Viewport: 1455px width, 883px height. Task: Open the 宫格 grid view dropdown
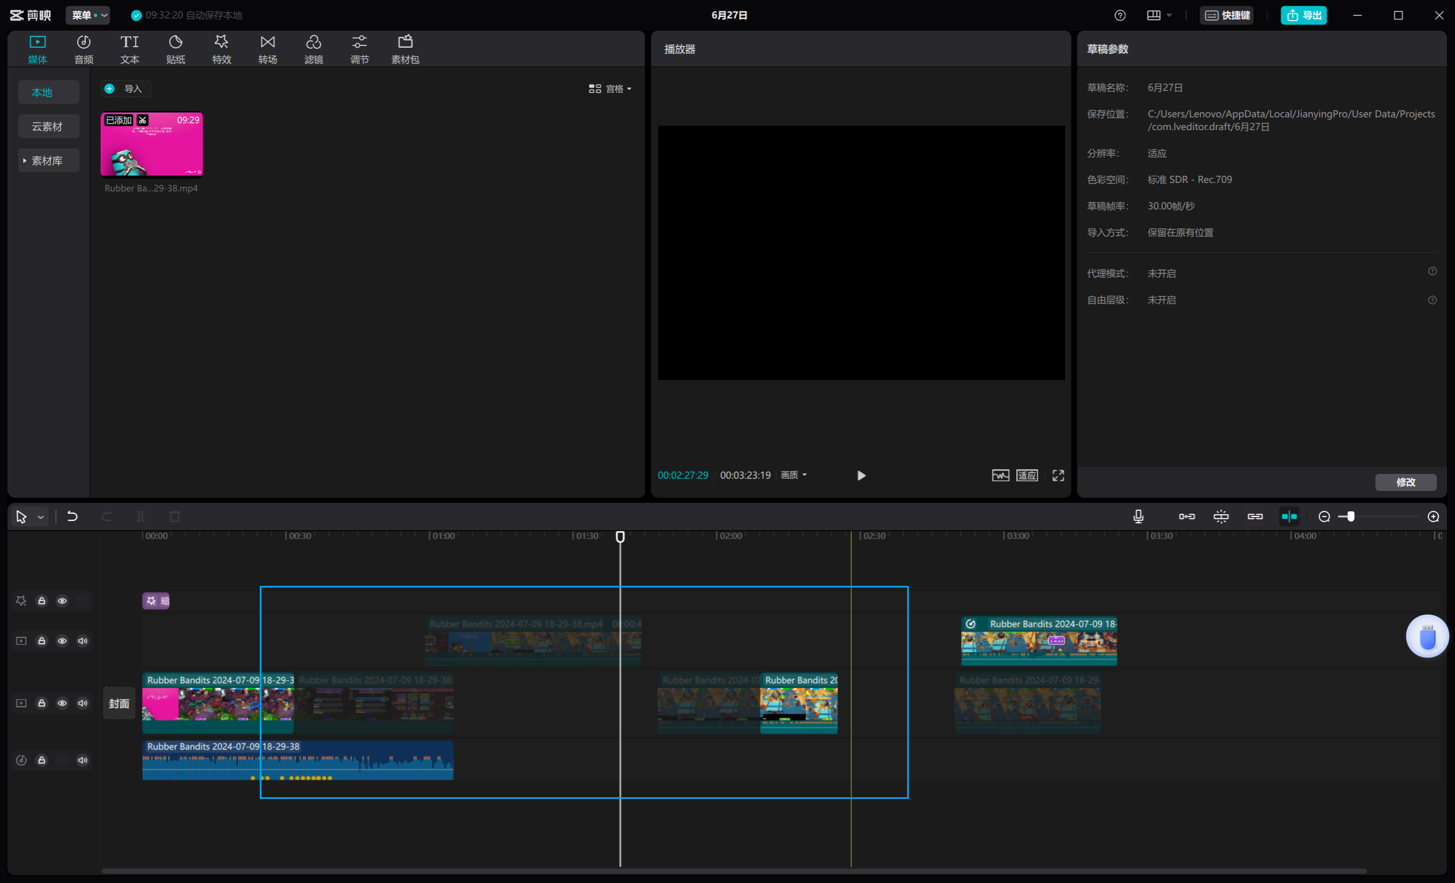[x=610, y=89]
